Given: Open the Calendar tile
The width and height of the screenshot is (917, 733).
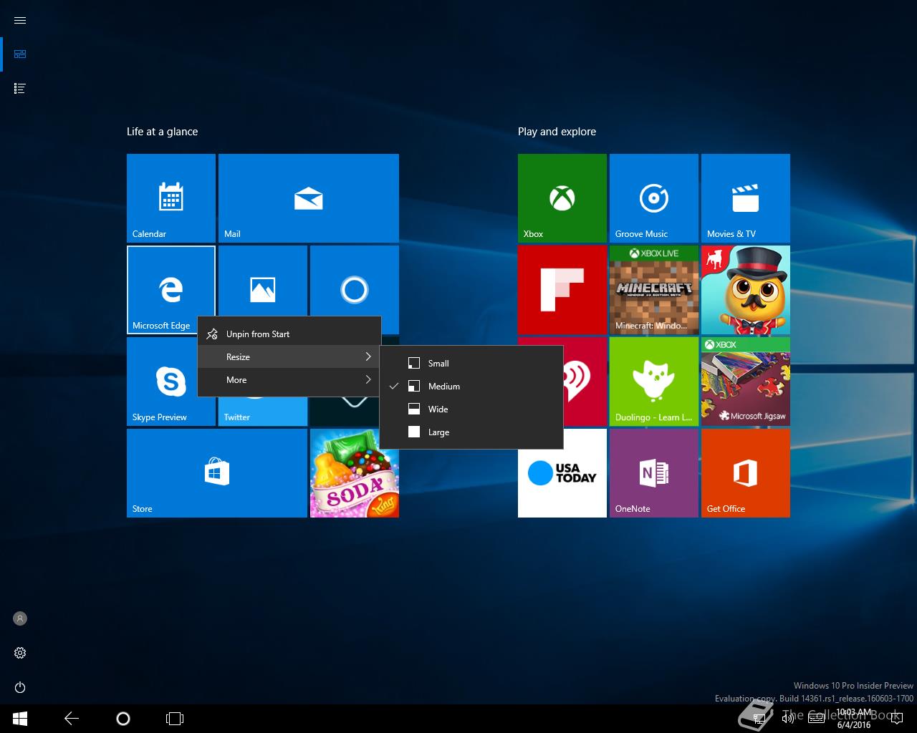Looking at the screenshot, I should click(171, 198).
